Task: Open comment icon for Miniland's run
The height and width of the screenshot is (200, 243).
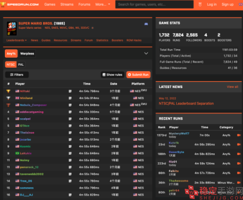Action: coord(70,98)
